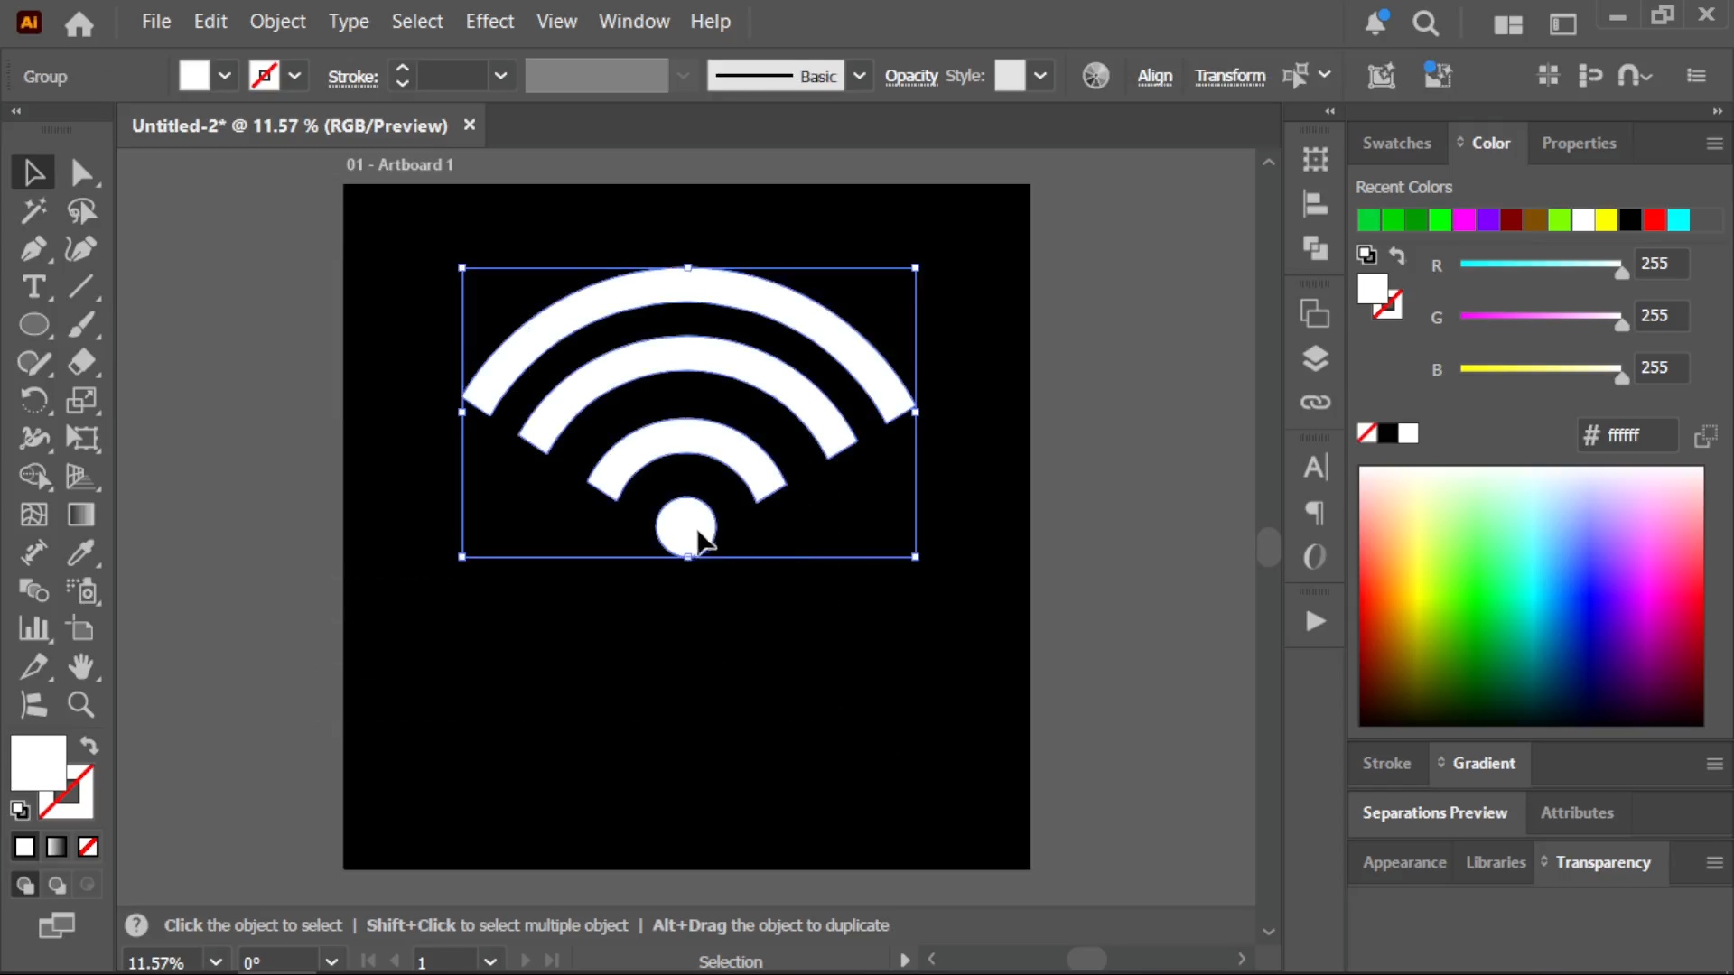Viewport: 1734px width, 975px height.
Task: Select the Shape Builder tool
Action: click(x=33, y=477)
